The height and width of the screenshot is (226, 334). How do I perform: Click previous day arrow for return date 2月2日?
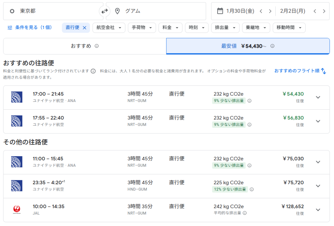315,11
